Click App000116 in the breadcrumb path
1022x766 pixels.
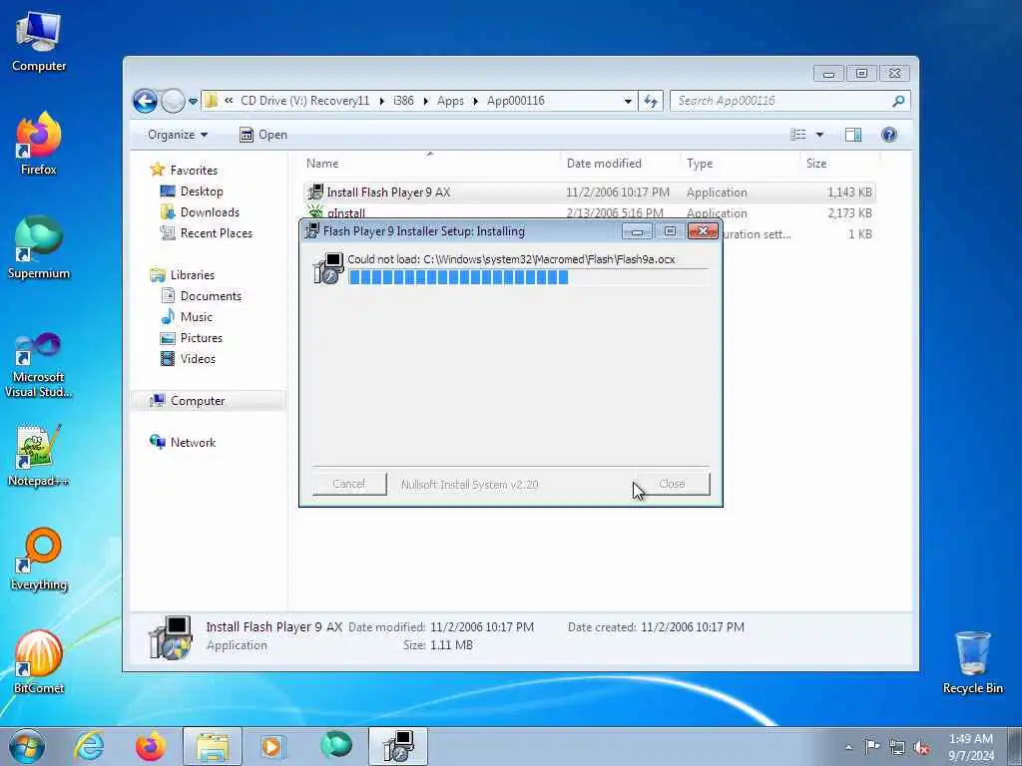pyautogui.click(x=516, y=101)
